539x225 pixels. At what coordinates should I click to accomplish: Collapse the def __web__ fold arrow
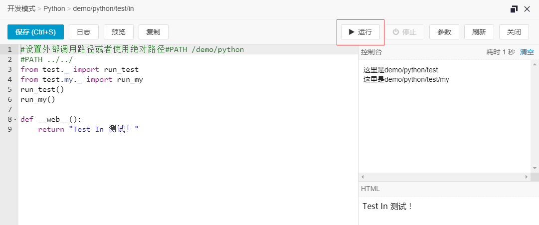(x=15, y=119)
